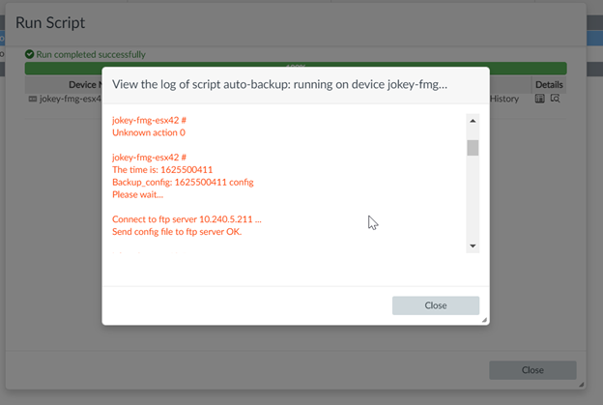
Task: Click the green success checkmark icon
Action: coord(30,55)
